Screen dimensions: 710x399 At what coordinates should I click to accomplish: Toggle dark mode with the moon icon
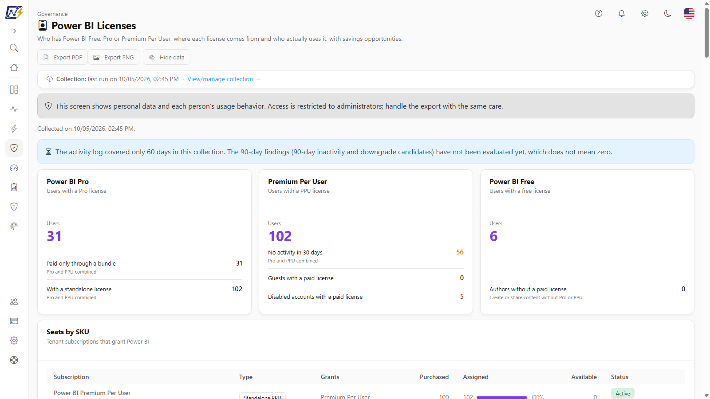coord(668,13)
